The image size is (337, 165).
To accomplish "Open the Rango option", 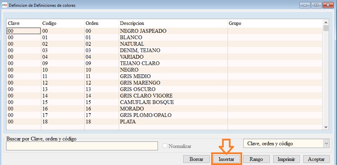I will (256, 159).
